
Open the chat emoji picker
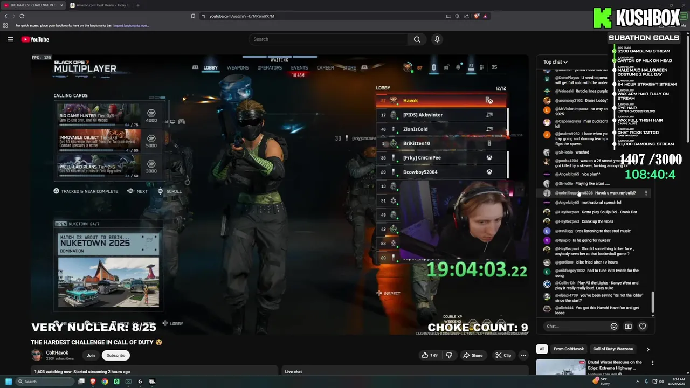(x=613, y=326)
